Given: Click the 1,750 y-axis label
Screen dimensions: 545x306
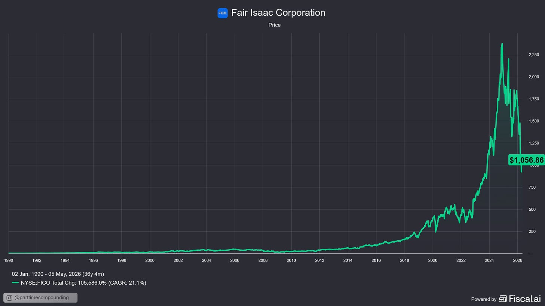Looking at the screenshot, I should tap(533, 99).
